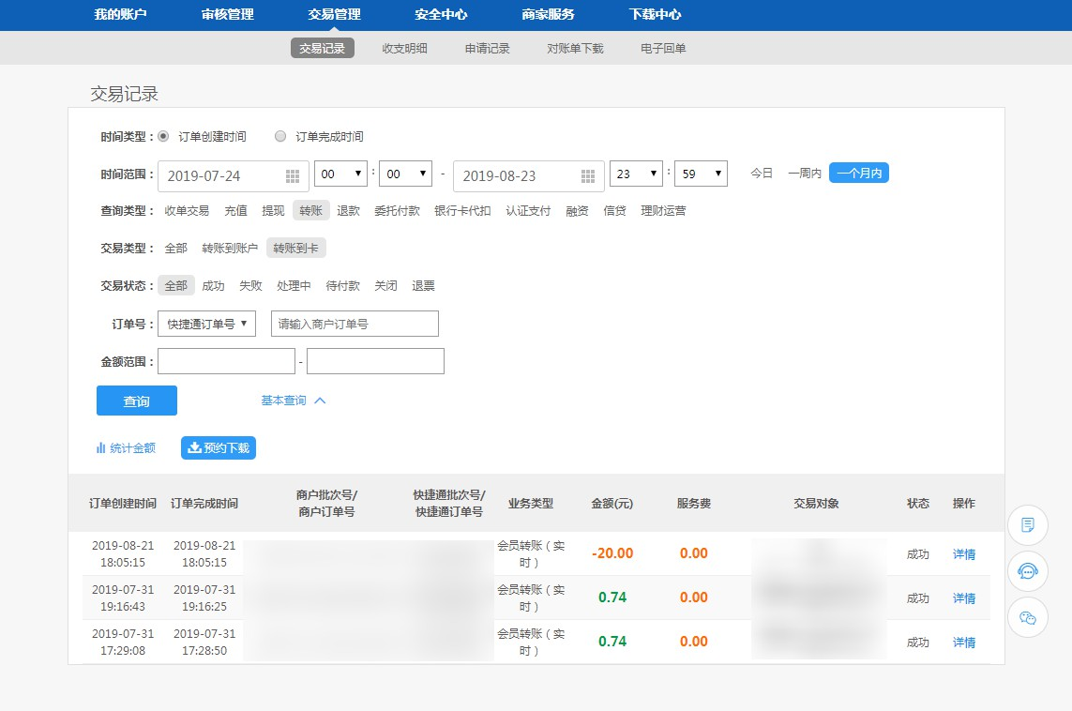Image resolution: width=1072 pixels, height=711 pixels.
Task: Select 订单完成时间 radio button
Action: click(x=280, y=136)
